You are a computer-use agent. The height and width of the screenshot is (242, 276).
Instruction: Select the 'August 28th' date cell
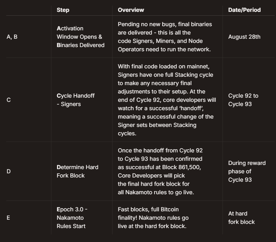pyautogui.click(x=244, y=37)
